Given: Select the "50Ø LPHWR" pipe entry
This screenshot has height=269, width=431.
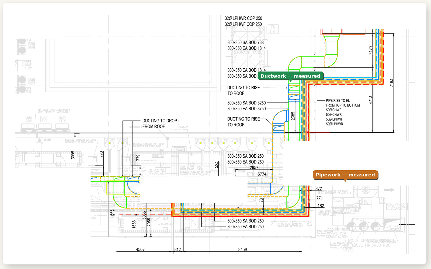Looking at the screenshot, I should pyautogui.click(x=334, y=124).
